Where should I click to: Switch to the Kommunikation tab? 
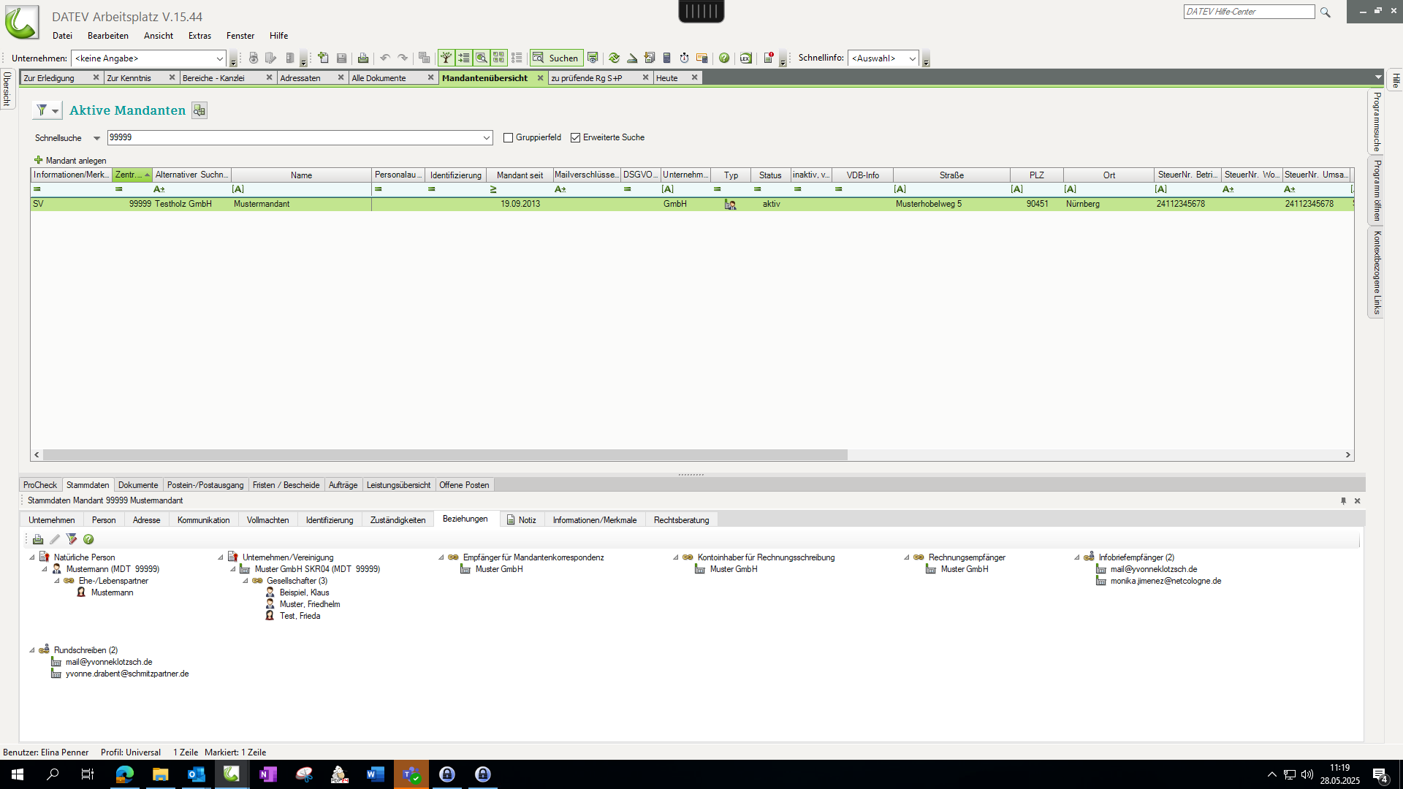(203, 520)
